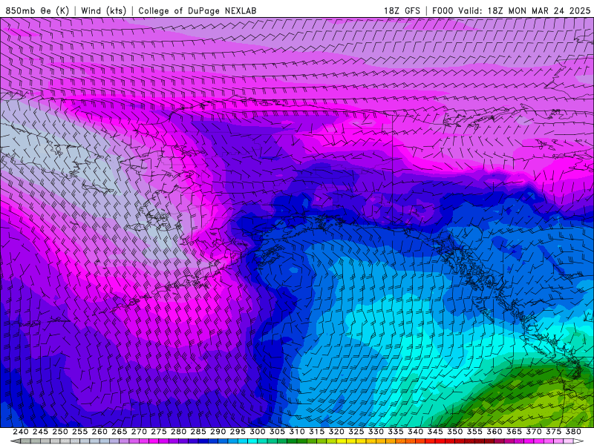594x445 pixels.
Task: Click the 375 value on the color scale
Action: coord(553,432)
